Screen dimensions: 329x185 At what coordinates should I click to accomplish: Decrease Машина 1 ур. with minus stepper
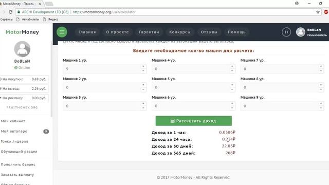coord(143,71)
